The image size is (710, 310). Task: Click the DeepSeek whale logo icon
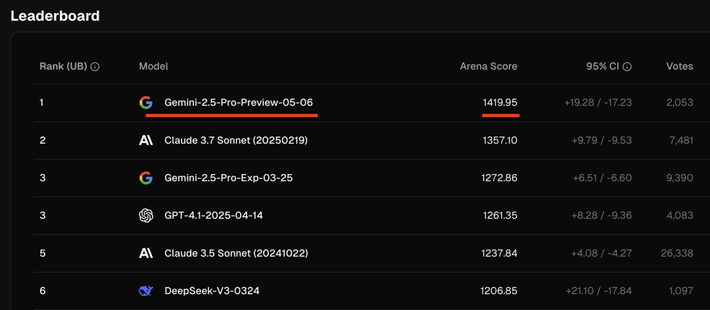(x=146, y=290)
